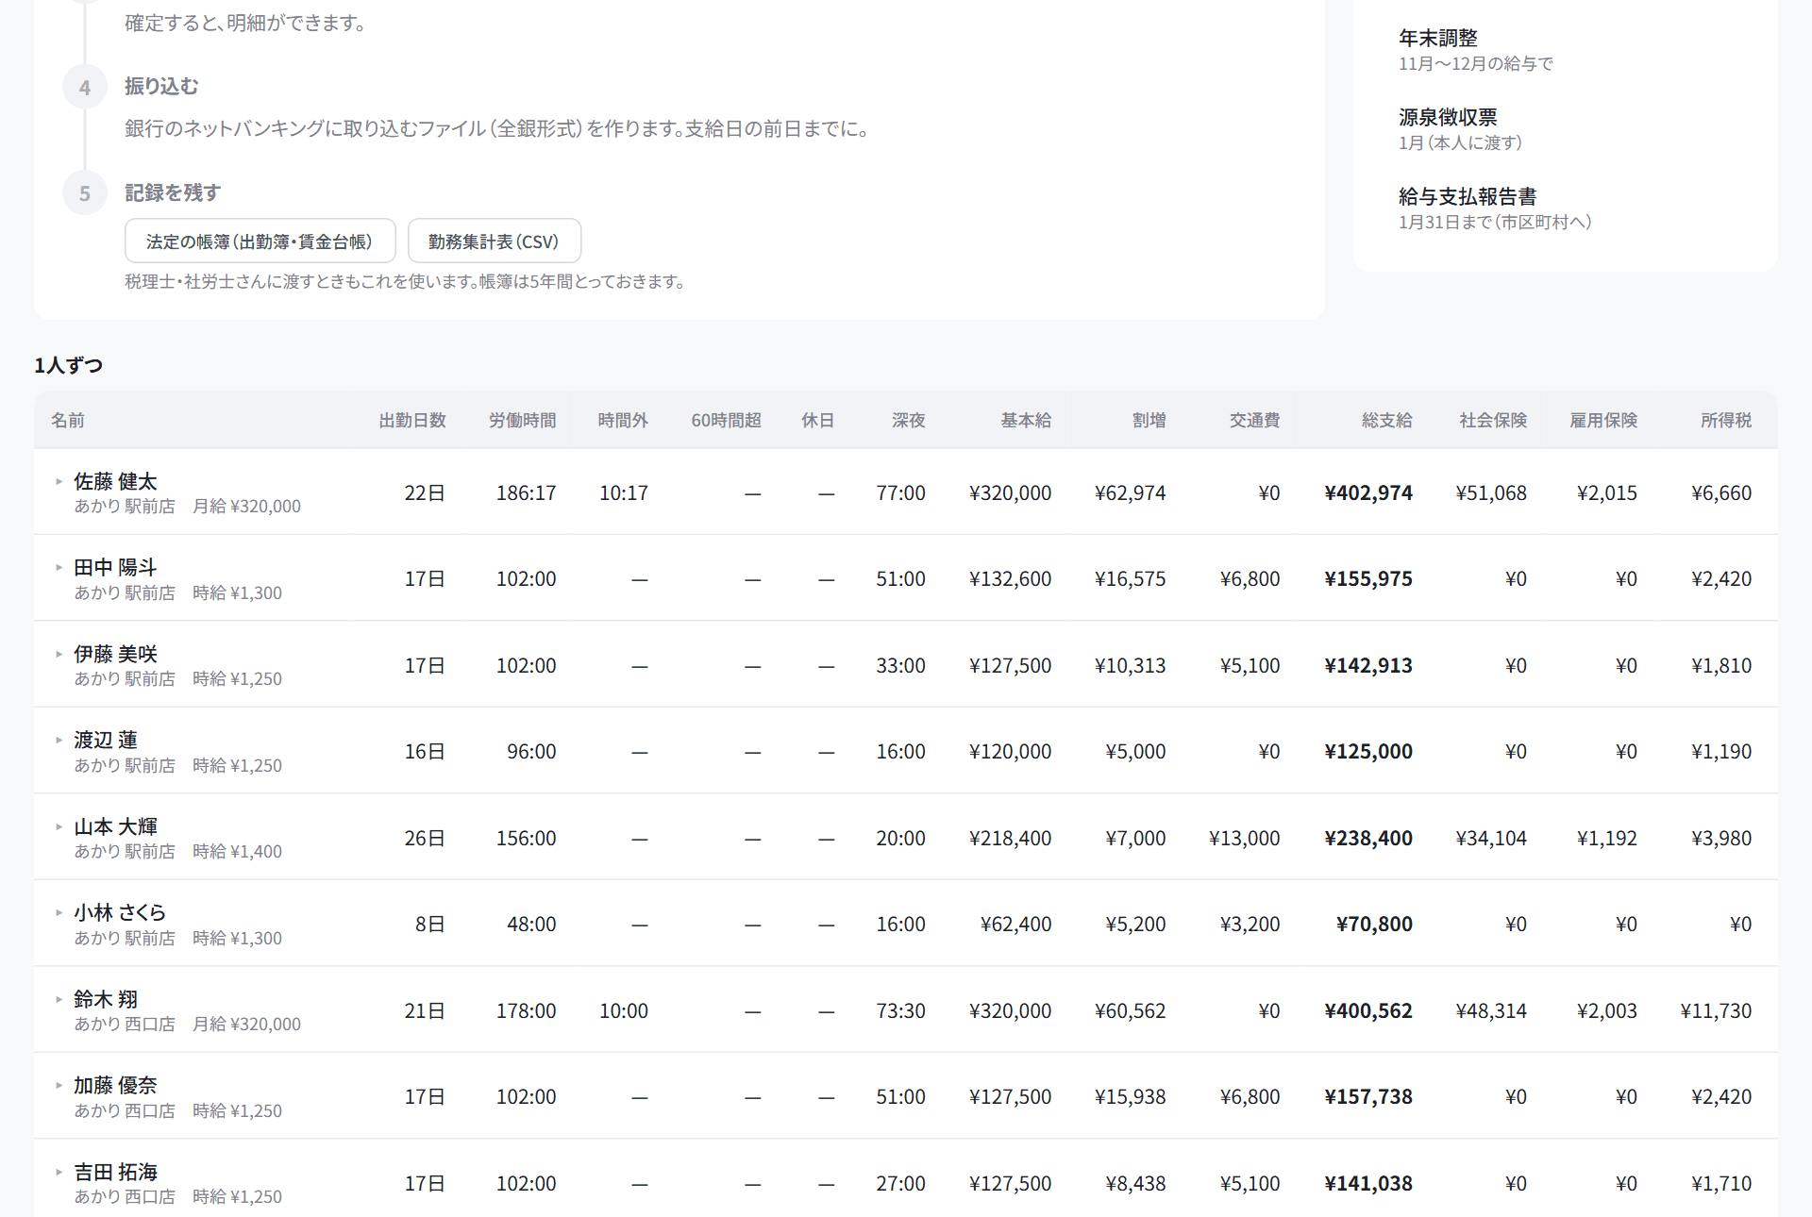Expand the 山本 大輝 row triangle
1812x1217 pixels.
[59, 826]
